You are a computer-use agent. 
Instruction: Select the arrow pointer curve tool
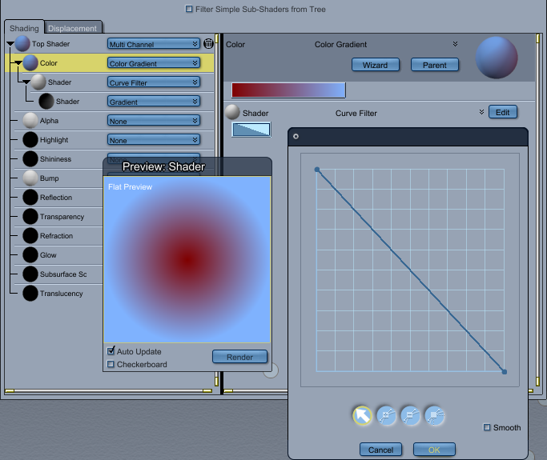pos(362,415)
